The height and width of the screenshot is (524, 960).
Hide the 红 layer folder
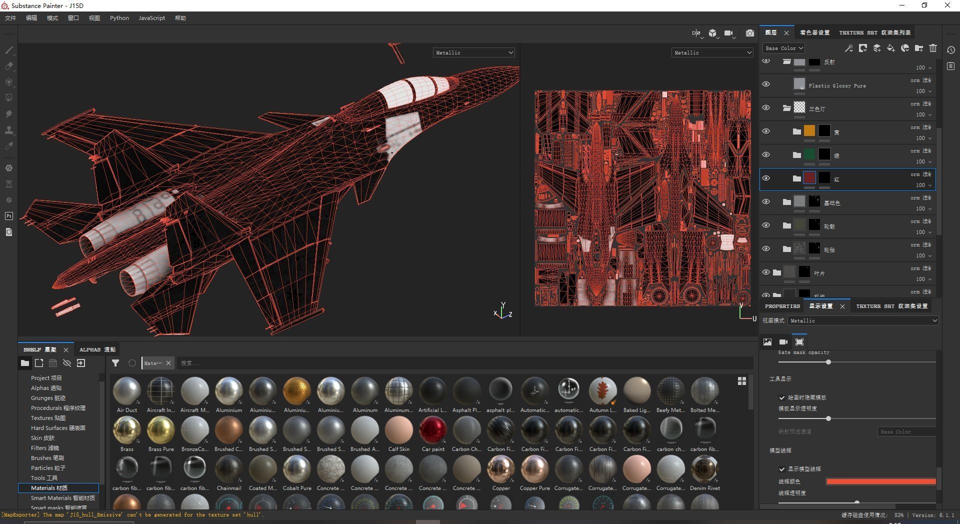766,178
